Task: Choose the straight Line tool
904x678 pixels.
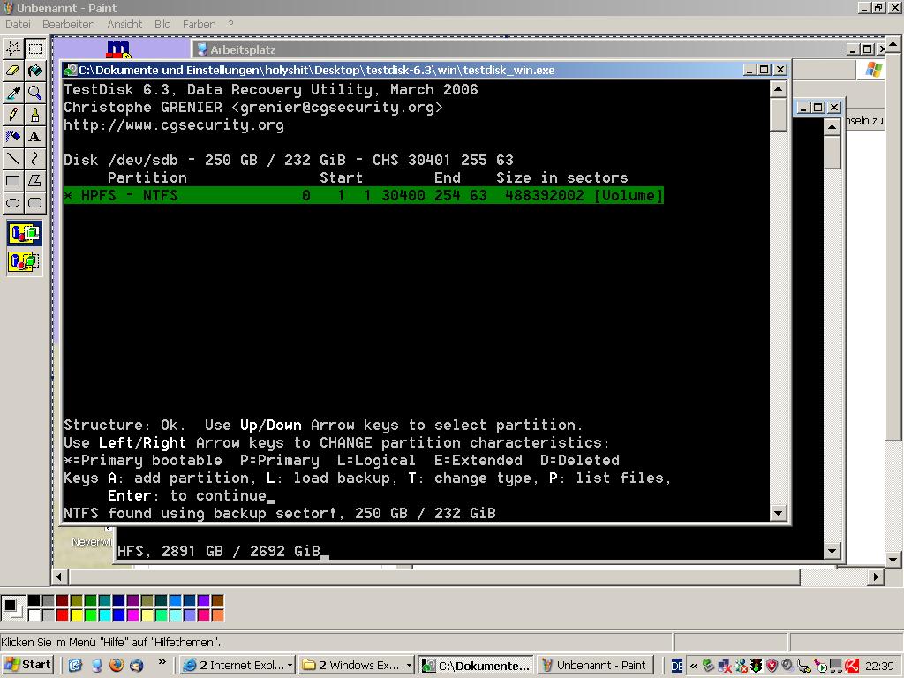Action: pyautogui.click(x=13, y=158)
